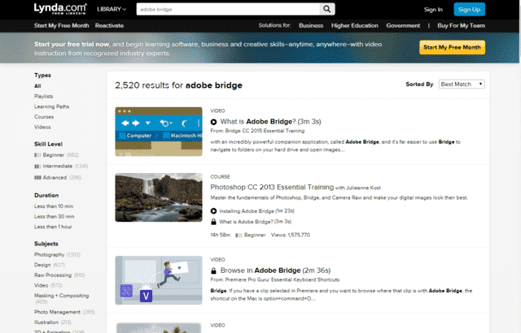
Task: Click into the adobe bridge search field
Action: pos(228,9)
